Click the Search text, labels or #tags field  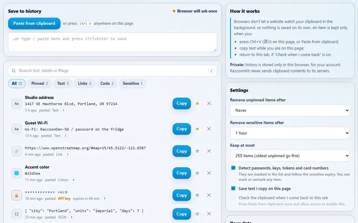[x=112, y=71]
